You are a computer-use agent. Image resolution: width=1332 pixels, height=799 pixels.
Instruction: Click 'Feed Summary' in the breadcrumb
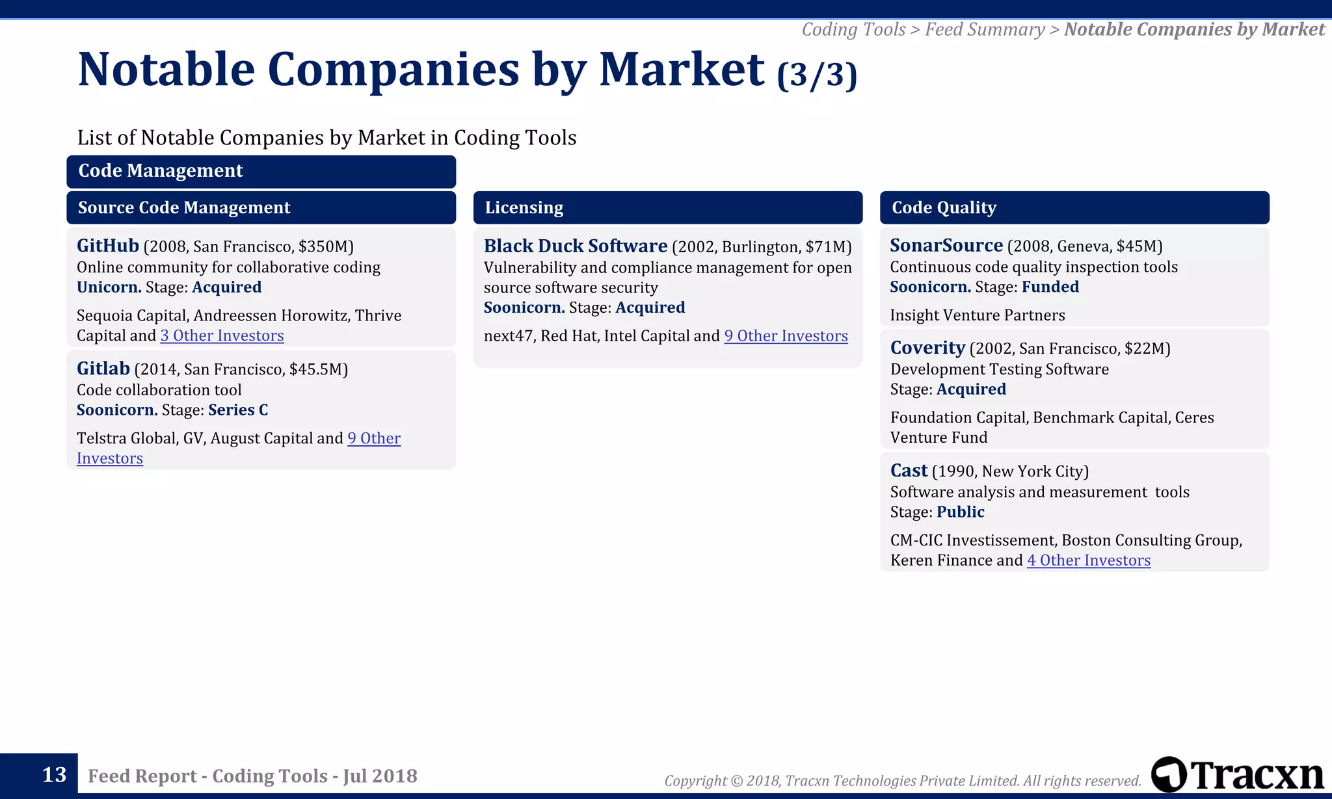[x=985, y=29]
